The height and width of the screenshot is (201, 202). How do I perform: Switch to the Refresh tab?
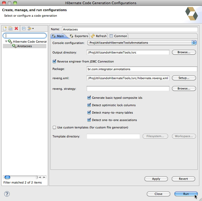point(99,36)
